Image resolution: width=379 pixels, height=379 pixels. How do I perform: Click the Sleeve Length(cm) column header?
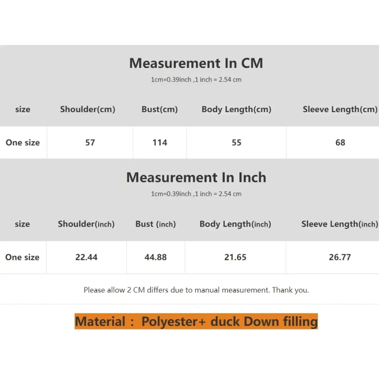[340, 110]
